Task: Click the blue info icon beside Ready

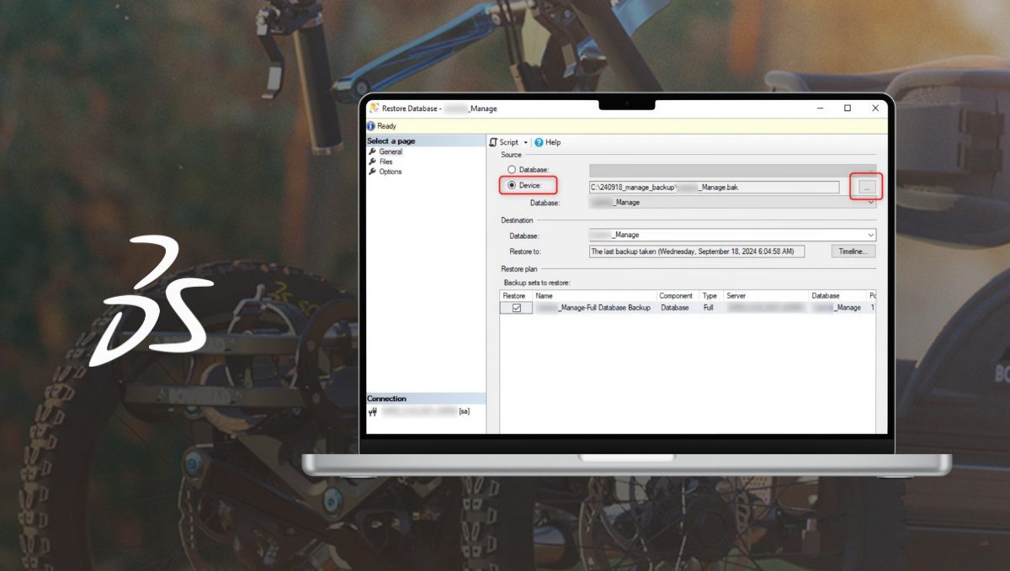Action: point(371,126)
